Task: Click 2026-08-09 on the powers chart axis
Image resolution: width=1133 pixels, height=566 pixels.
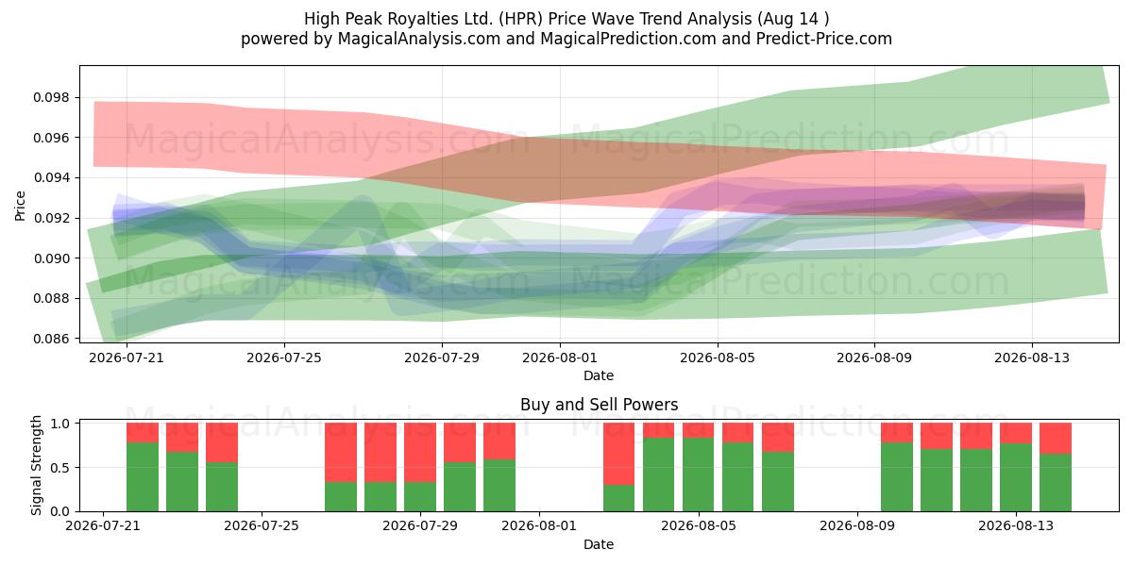Action: click(x=857, y=526)
